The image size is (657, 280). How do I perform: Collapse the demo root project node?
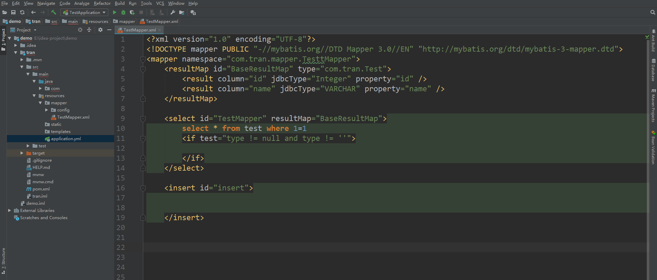click(x=10, y=38)
